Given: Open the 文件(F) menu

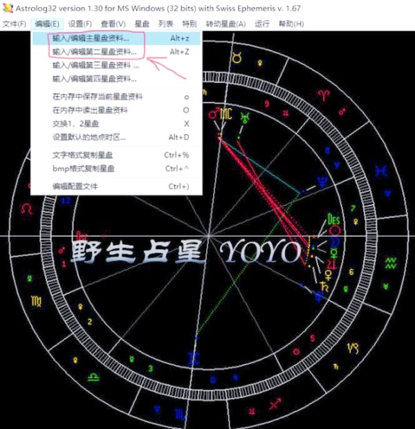Looking at the screenshot, I should click(x=15, y=24).
